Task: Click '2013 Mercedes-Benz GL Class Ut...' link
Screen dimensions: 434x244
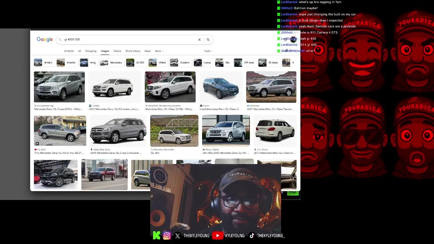Action: [x=274, y=153]
